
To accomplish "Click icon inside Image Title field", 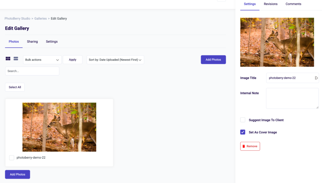I will (x=316, y=78).
